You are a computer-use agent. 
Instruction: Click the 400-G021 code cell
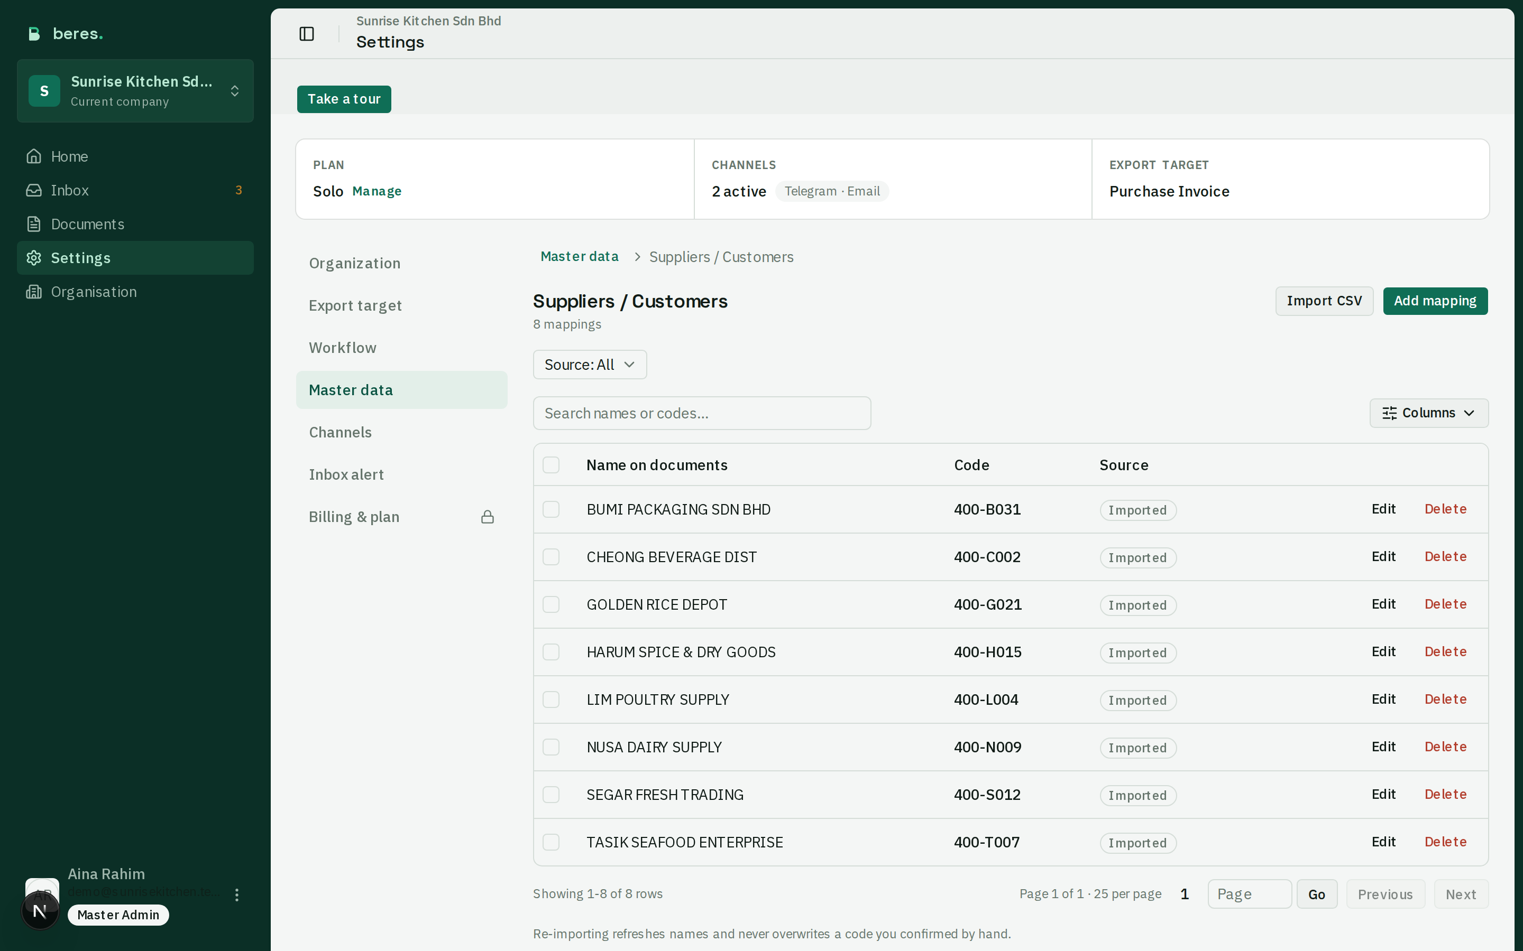coord(987,604)
